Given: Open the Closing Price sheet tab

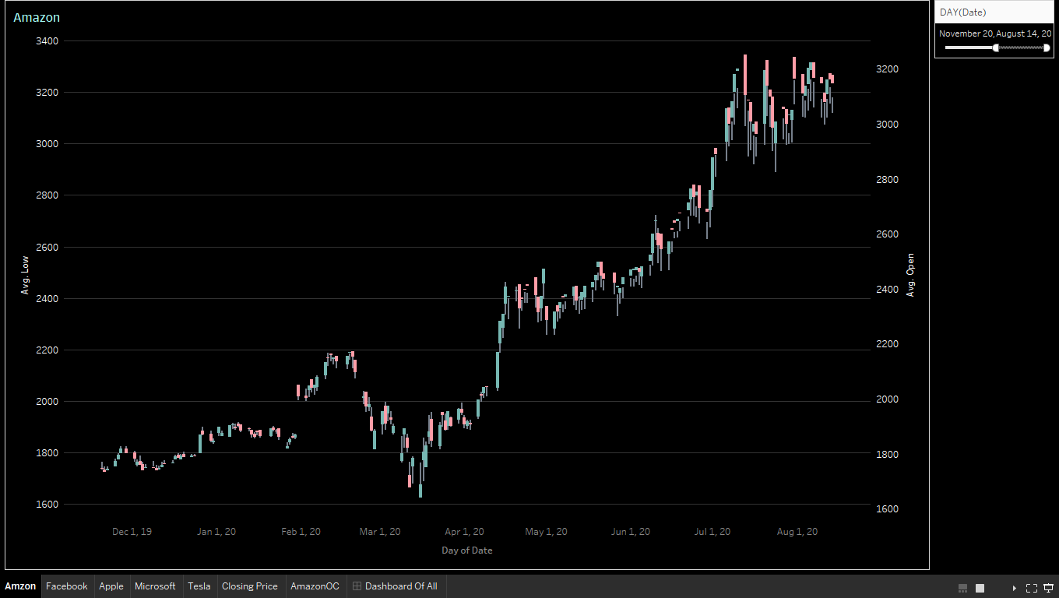Looking at the screenshot, I should [250, 586].
